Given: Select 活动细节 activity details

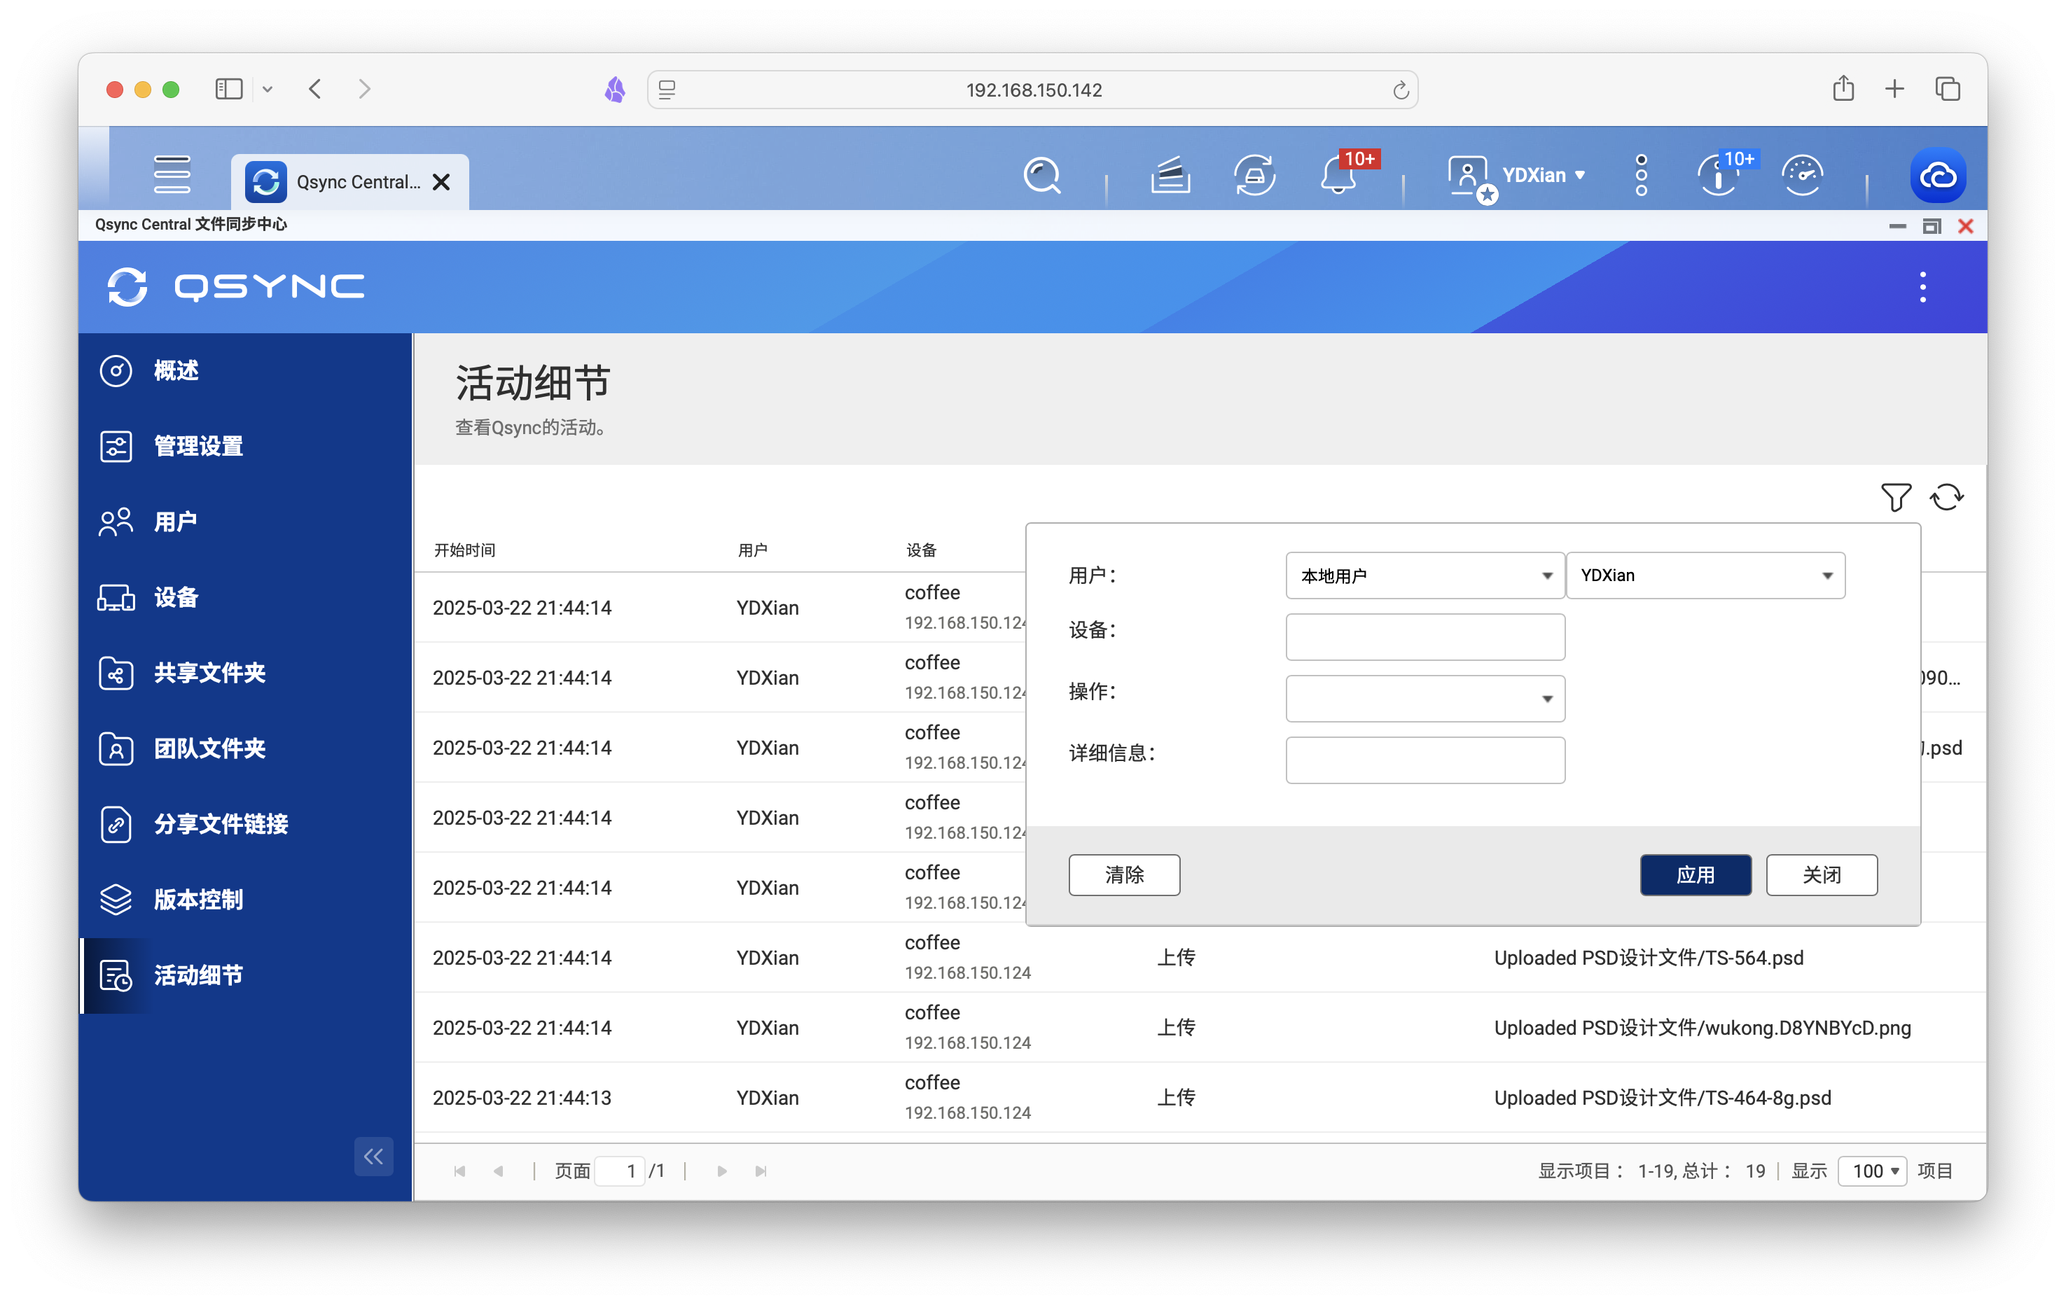Looking at the screenshot, I should click(245, 975).
